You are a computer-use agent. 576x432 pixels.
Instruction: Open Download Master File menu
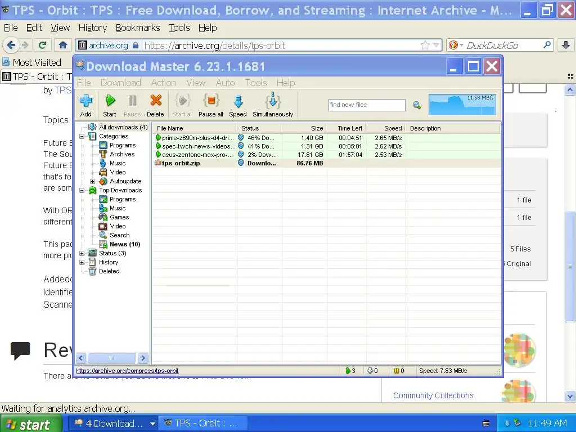pyautogui.click(x=84, y=83)
